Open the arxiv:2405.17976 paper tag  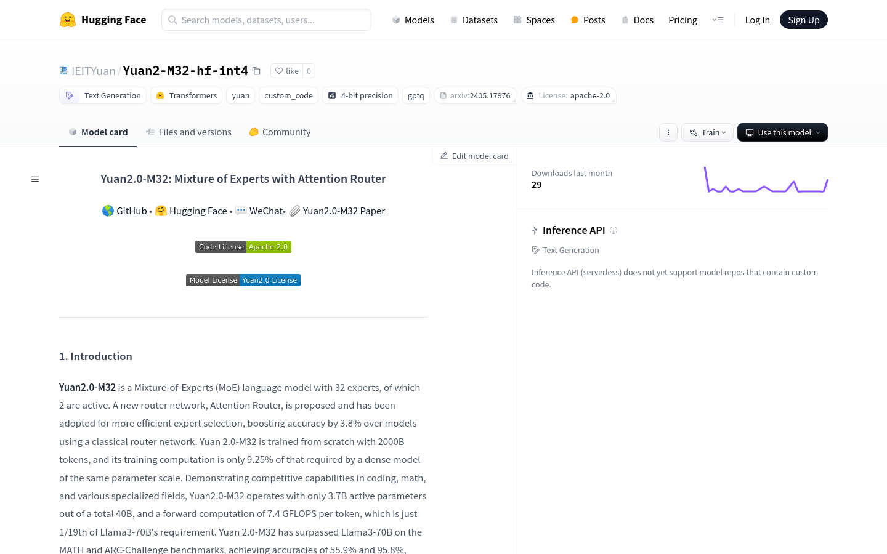tap(475, 95)
